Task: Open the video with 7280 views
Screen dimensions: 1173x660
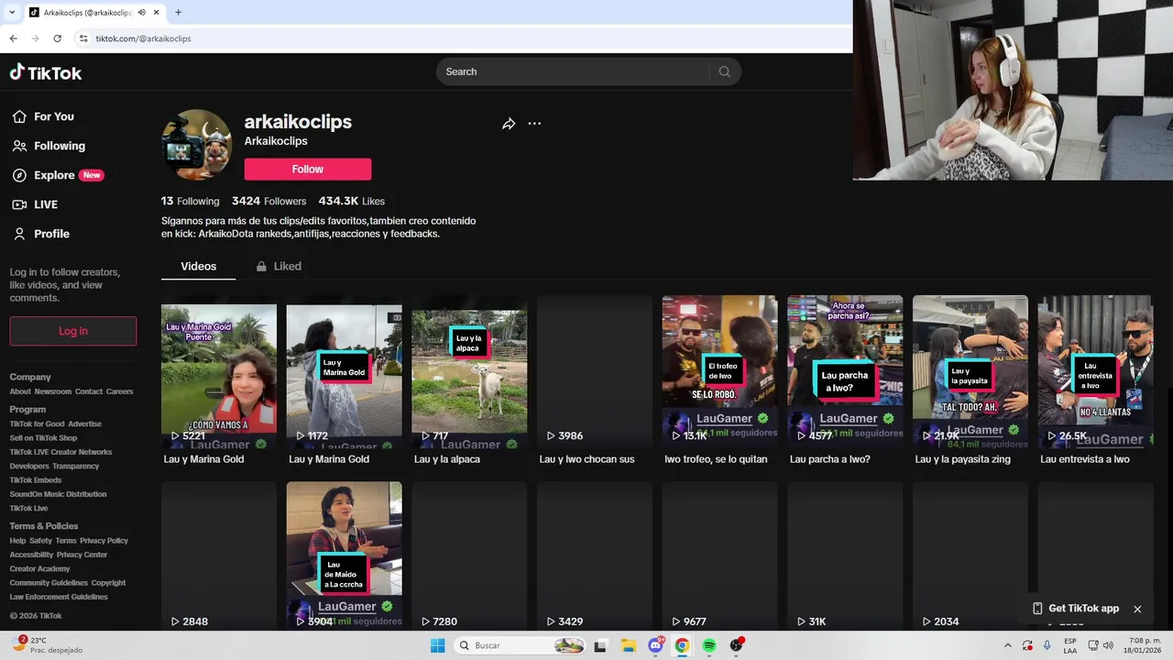Action: [x=469, y=555]
